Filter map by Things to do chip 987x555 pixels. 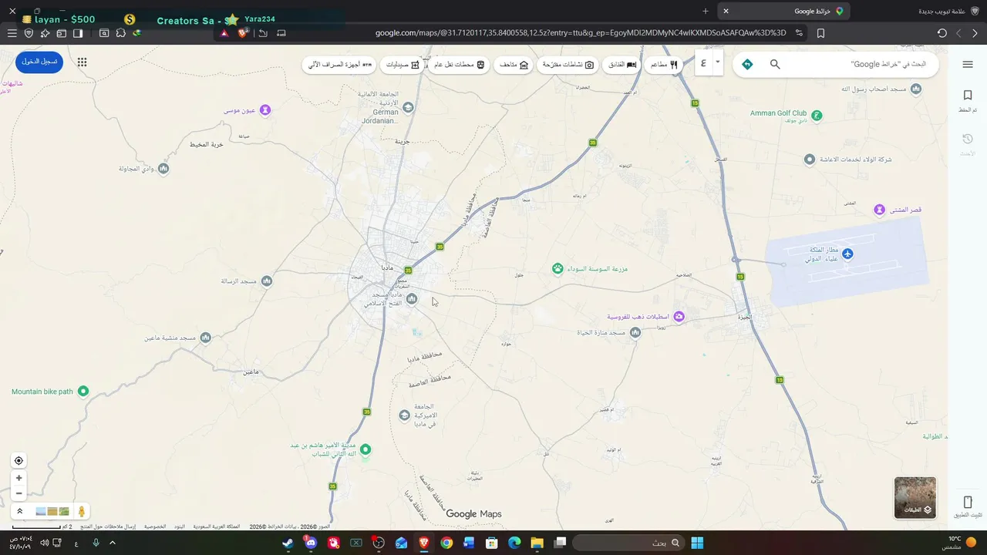click(x=568, y=65)
